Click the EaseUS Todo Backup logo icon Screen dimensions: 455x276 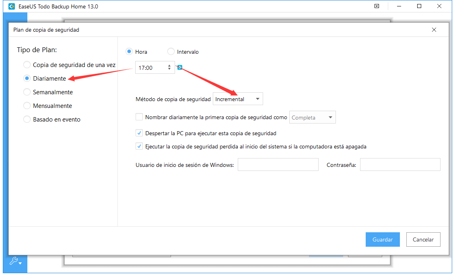(x=12, y=6)
